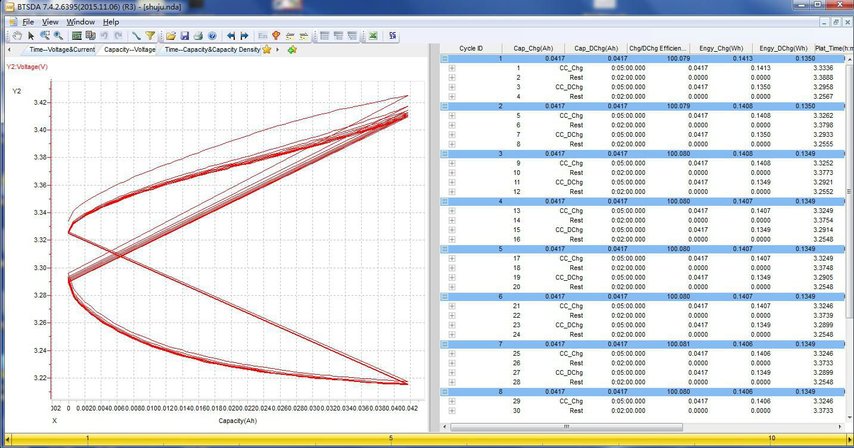Expand step 13 CC_Chg row
Viewport: 854px width, 448px height.
(452, 211)
